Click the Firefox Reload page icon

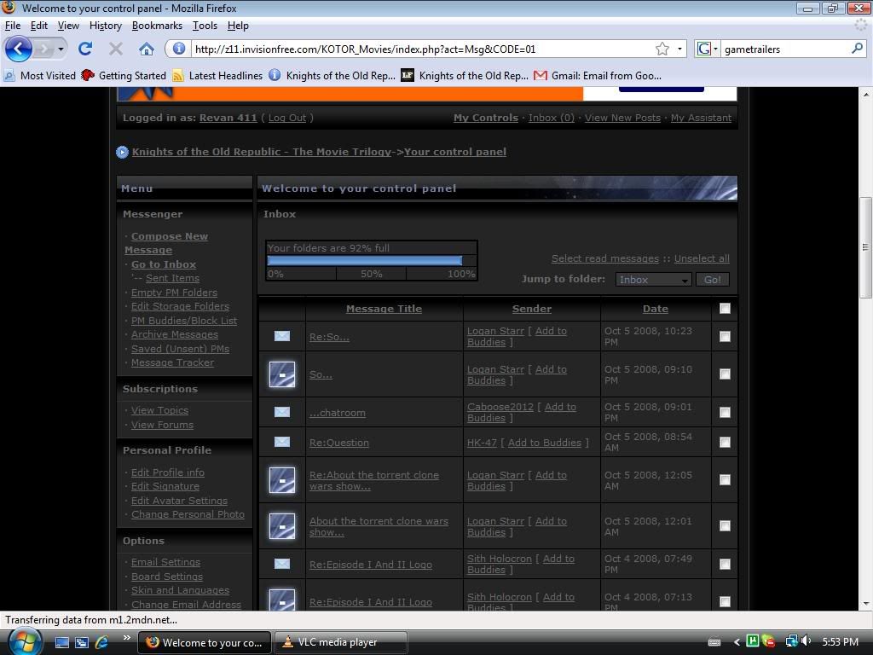pyautogui.click(x=85, y=49)
